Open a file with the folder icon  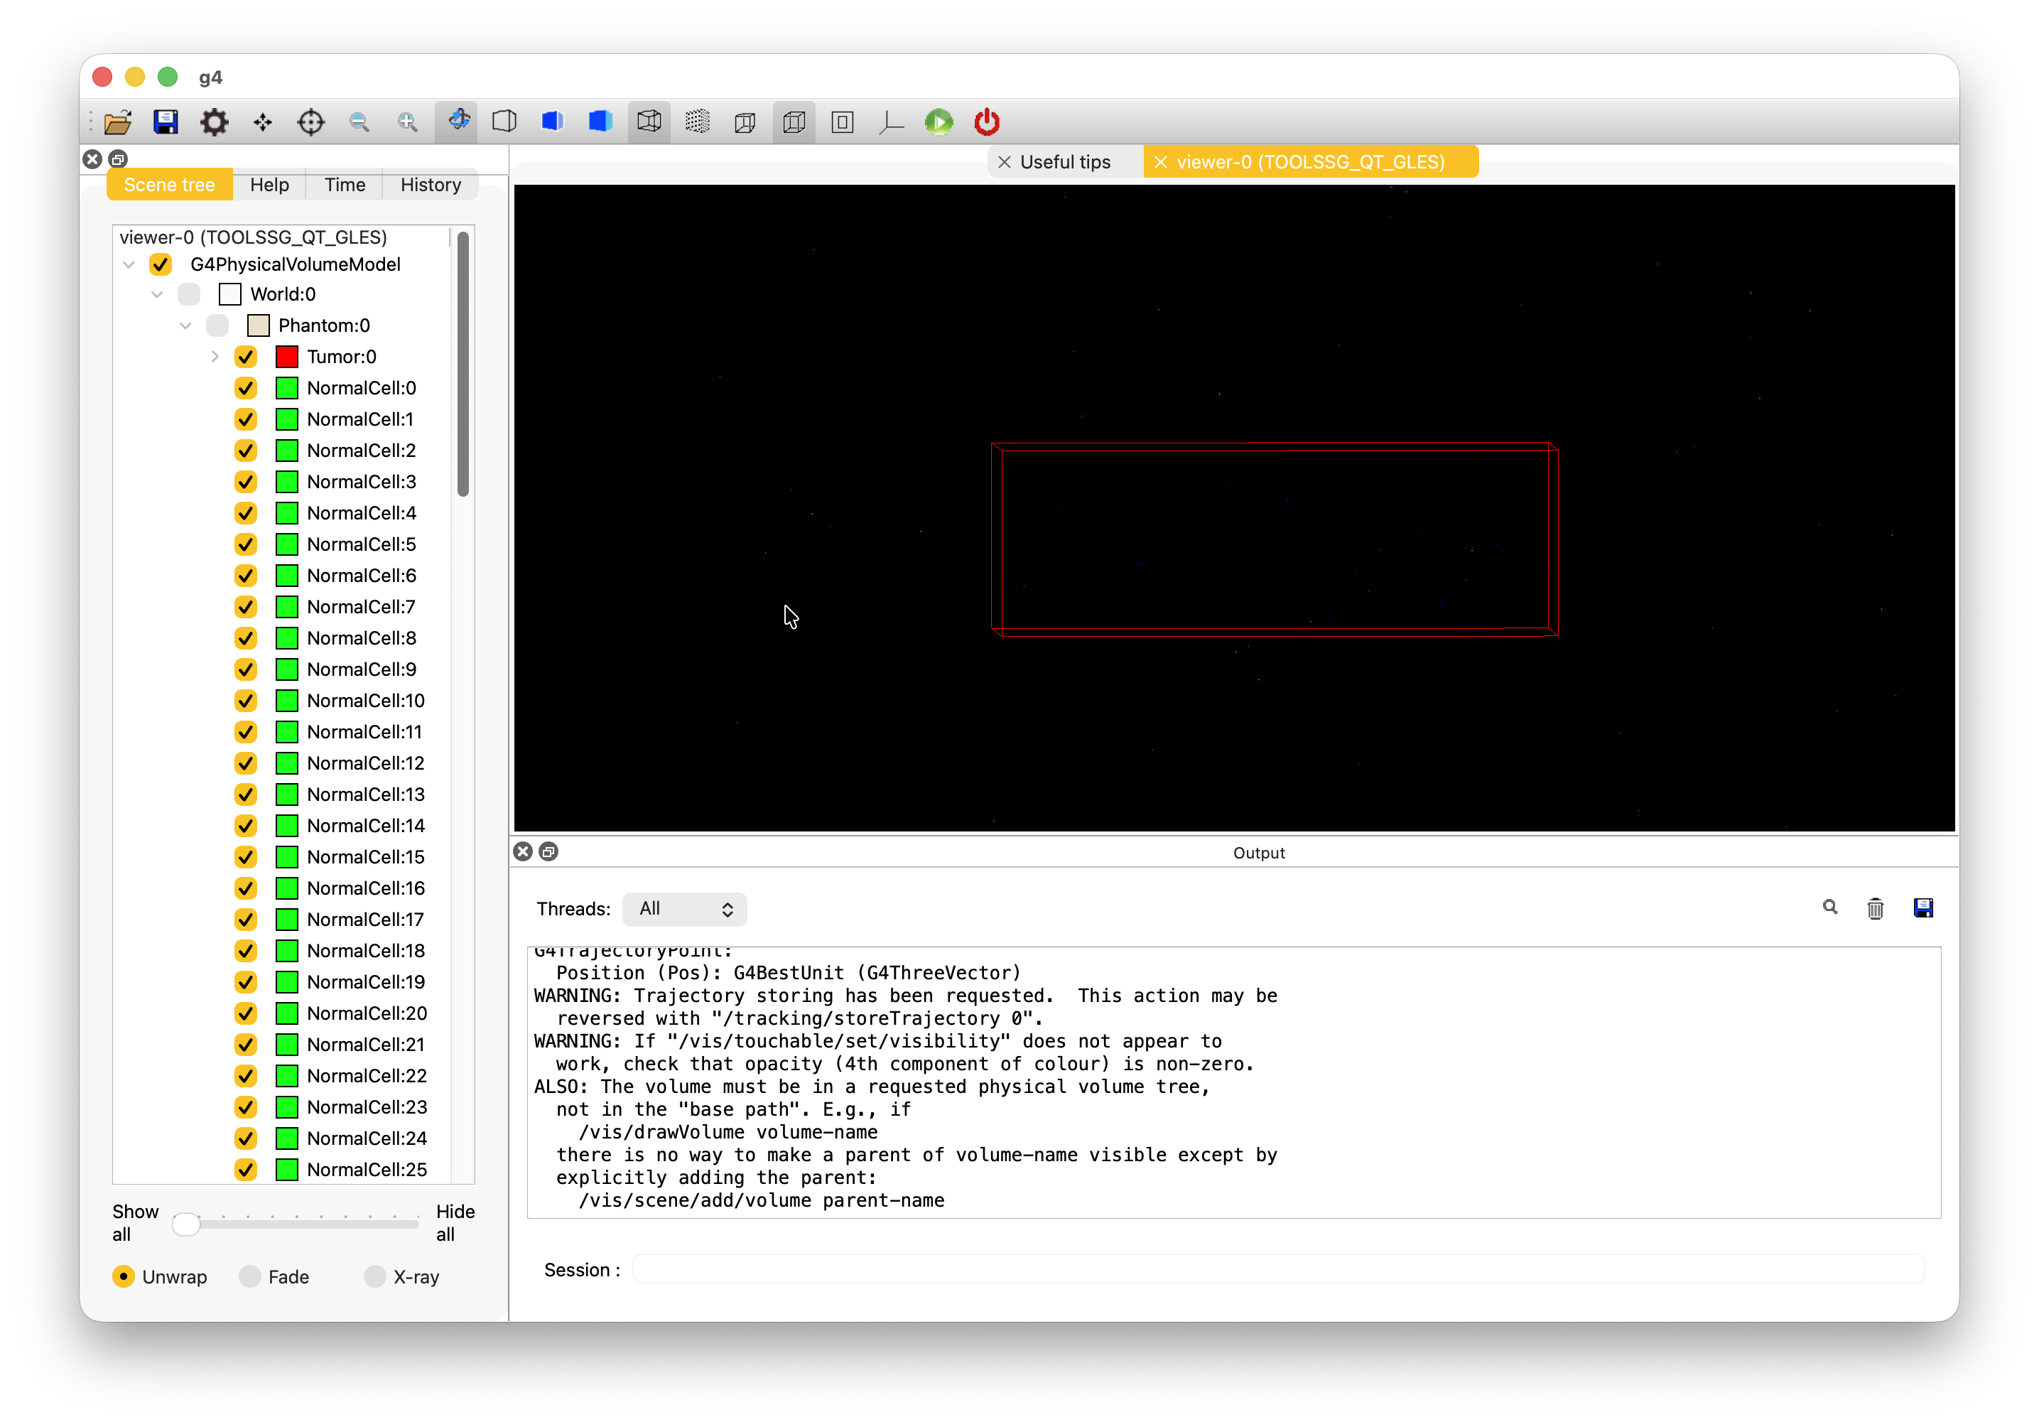pyautogui.click(x=118, y=122)
